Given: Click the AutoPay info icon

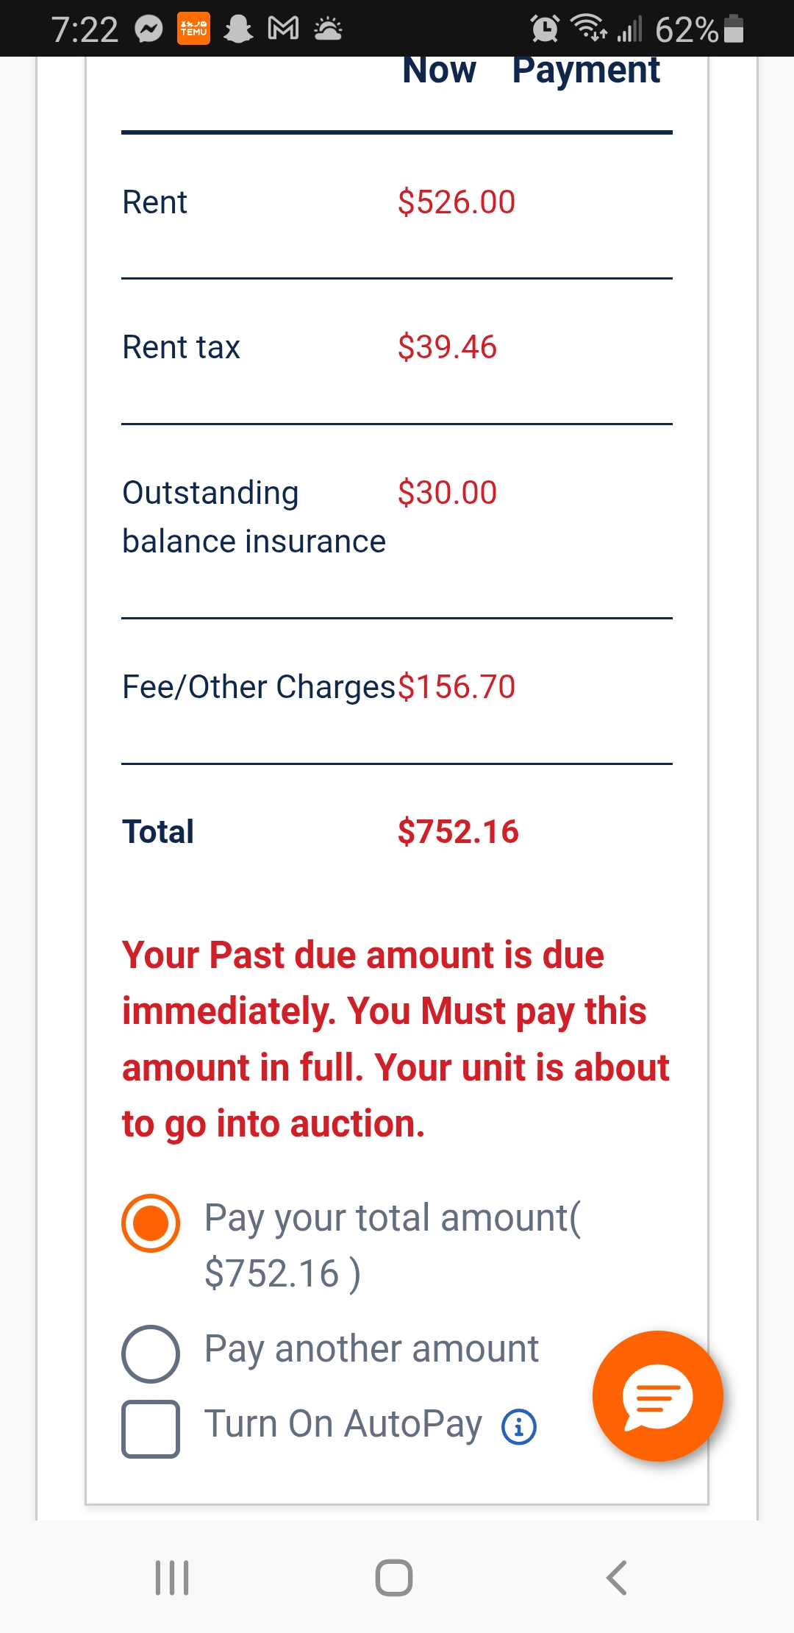Looking at the screenshot, I should (x=519, y=1428).
